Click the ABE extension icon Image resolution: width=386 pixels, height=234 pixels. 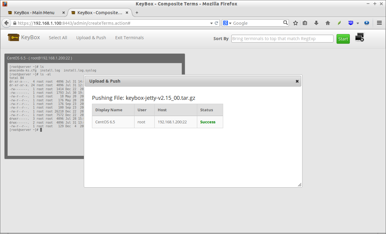(351, 23)
